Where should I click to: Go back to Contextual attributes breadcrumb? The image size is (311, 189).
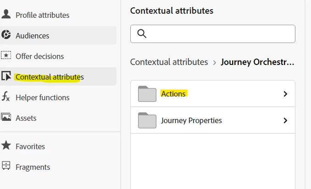169,62
